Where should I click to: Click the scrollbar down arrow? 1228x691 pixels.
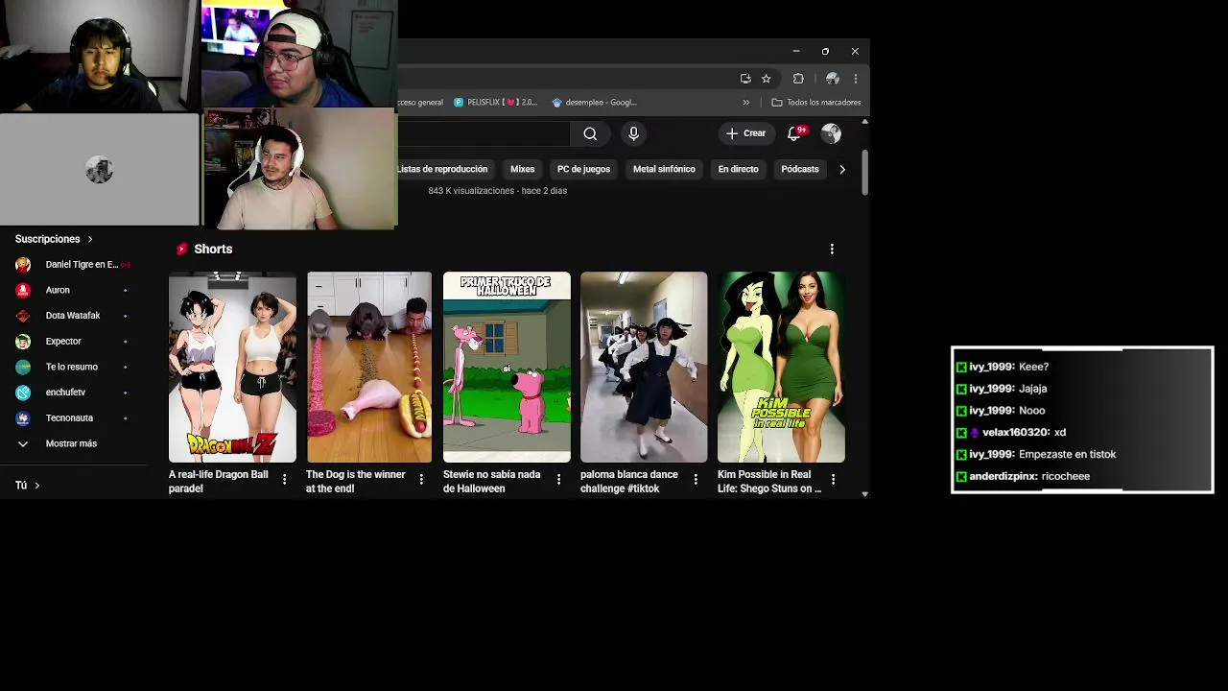(x=865, y=493)
